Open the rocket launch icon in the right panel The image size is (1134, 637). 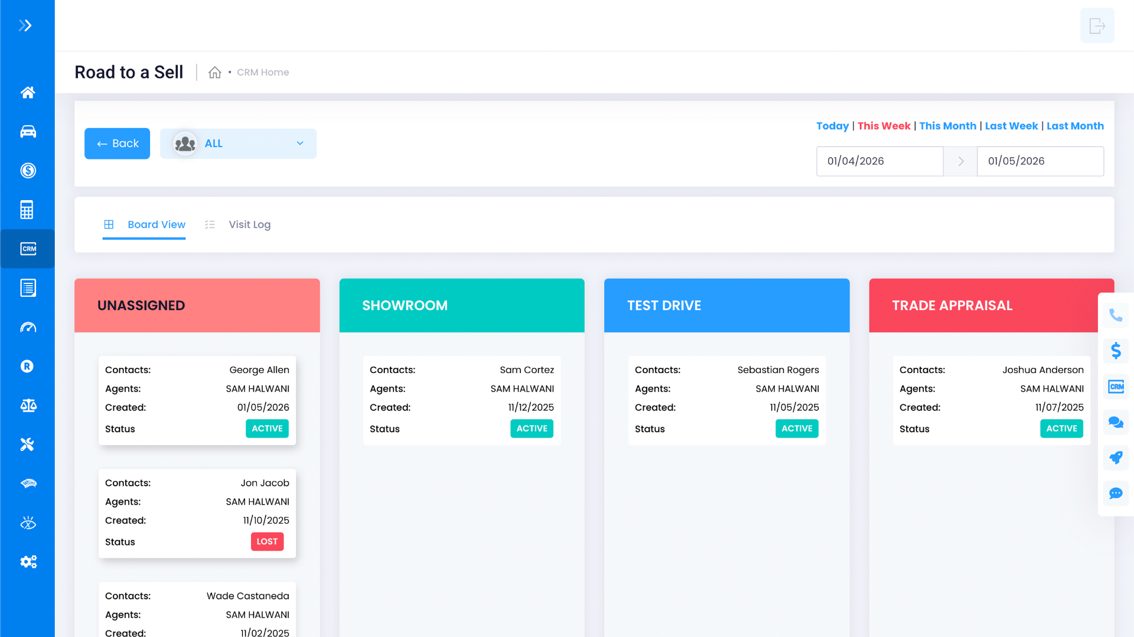click(1116, 458)
